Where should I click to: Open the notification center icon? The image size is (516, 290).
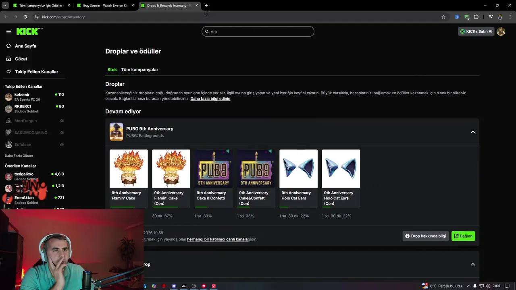(507, 286)
